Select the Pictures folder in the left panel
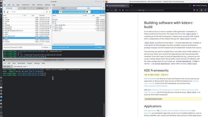Screen dimensions: 208x117 click(26, 42)
